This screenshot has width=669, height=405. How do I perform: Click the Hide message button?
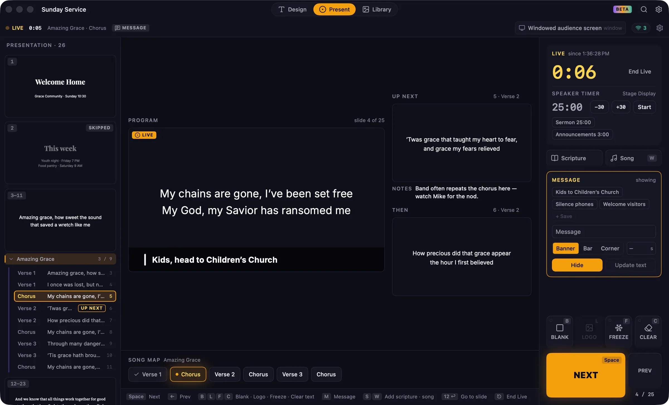(577, 265)
